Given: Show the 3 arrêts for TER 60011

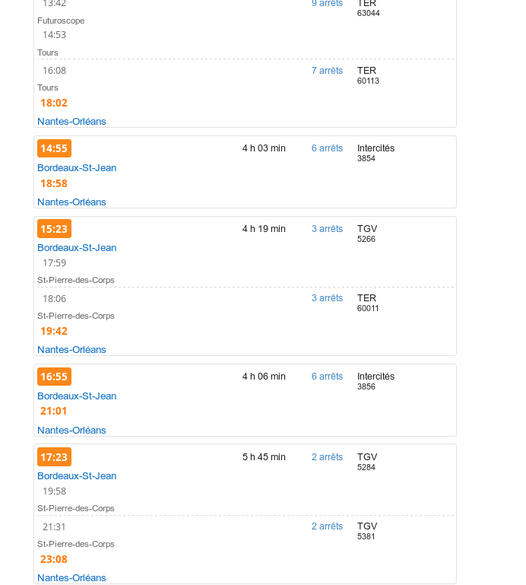Looking at the screenshot, I should point(327,298).
